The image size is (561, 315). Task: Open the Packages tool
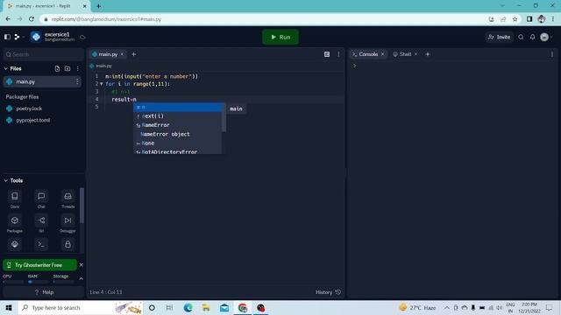click(x=15, y=224)
